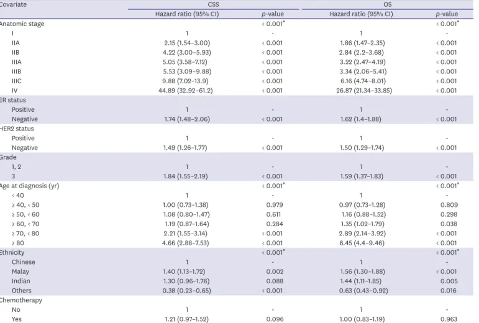The image size is (479, 323).
Task: Click CSS value '1.19 (0.87–1.64)'
Action: 186,224
